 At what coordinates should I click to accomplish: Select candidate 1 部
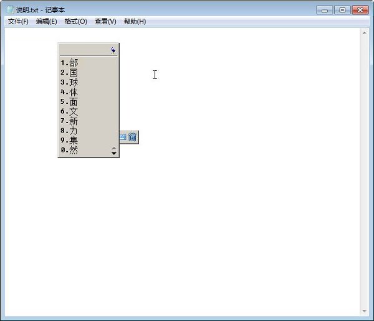[x=74, y=63]
